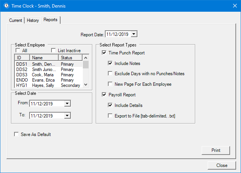Enable Export to File tab-delimited option
Viewport: 241px width, 173px height.
click(x=110, y=116)
